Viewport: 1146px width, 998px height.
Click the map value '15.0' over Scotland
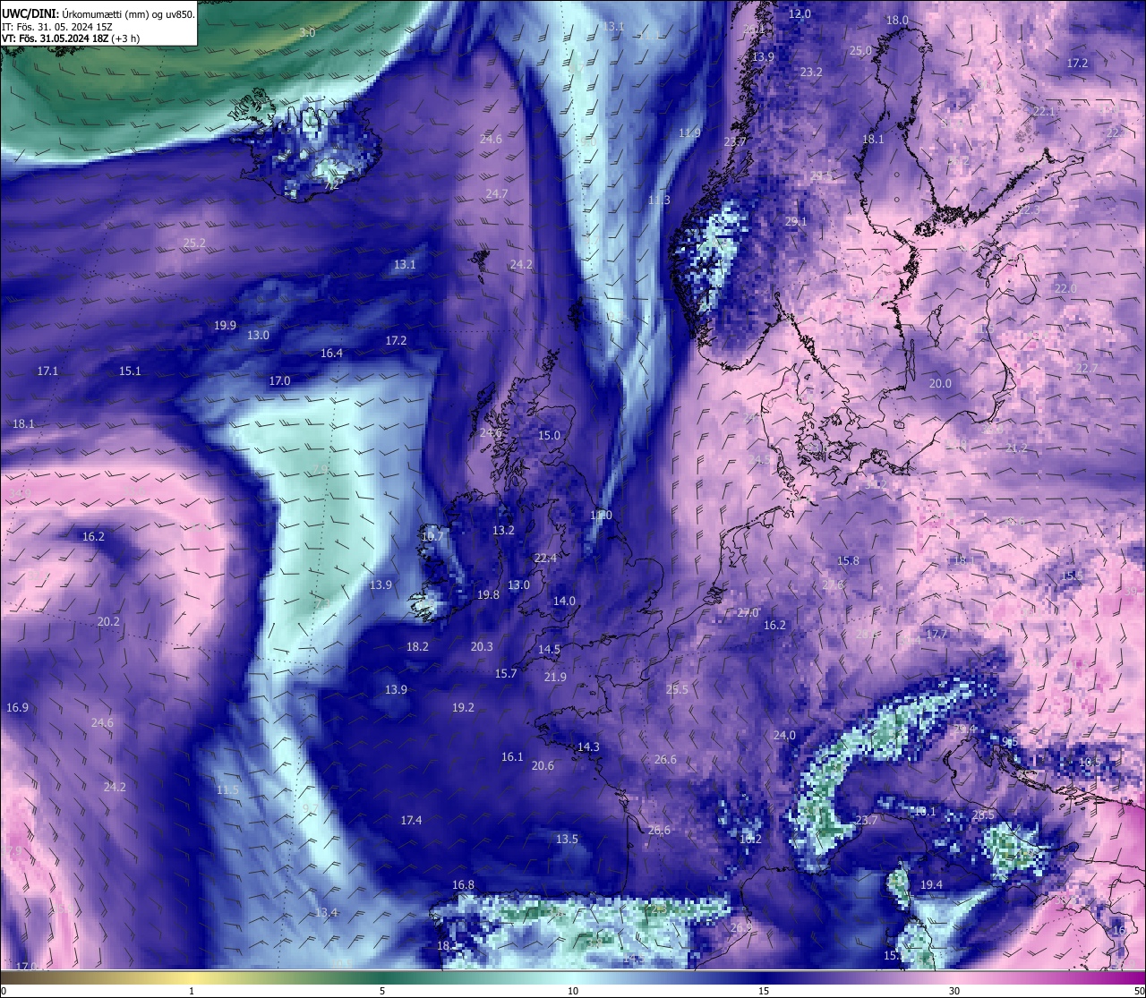tap(549, 435)
